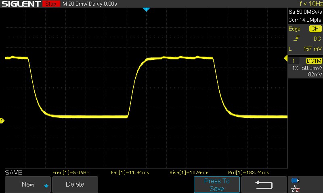Viewport: 323px width, 193px height.
Task: Click Press To Save button
Action: point(217,185)
